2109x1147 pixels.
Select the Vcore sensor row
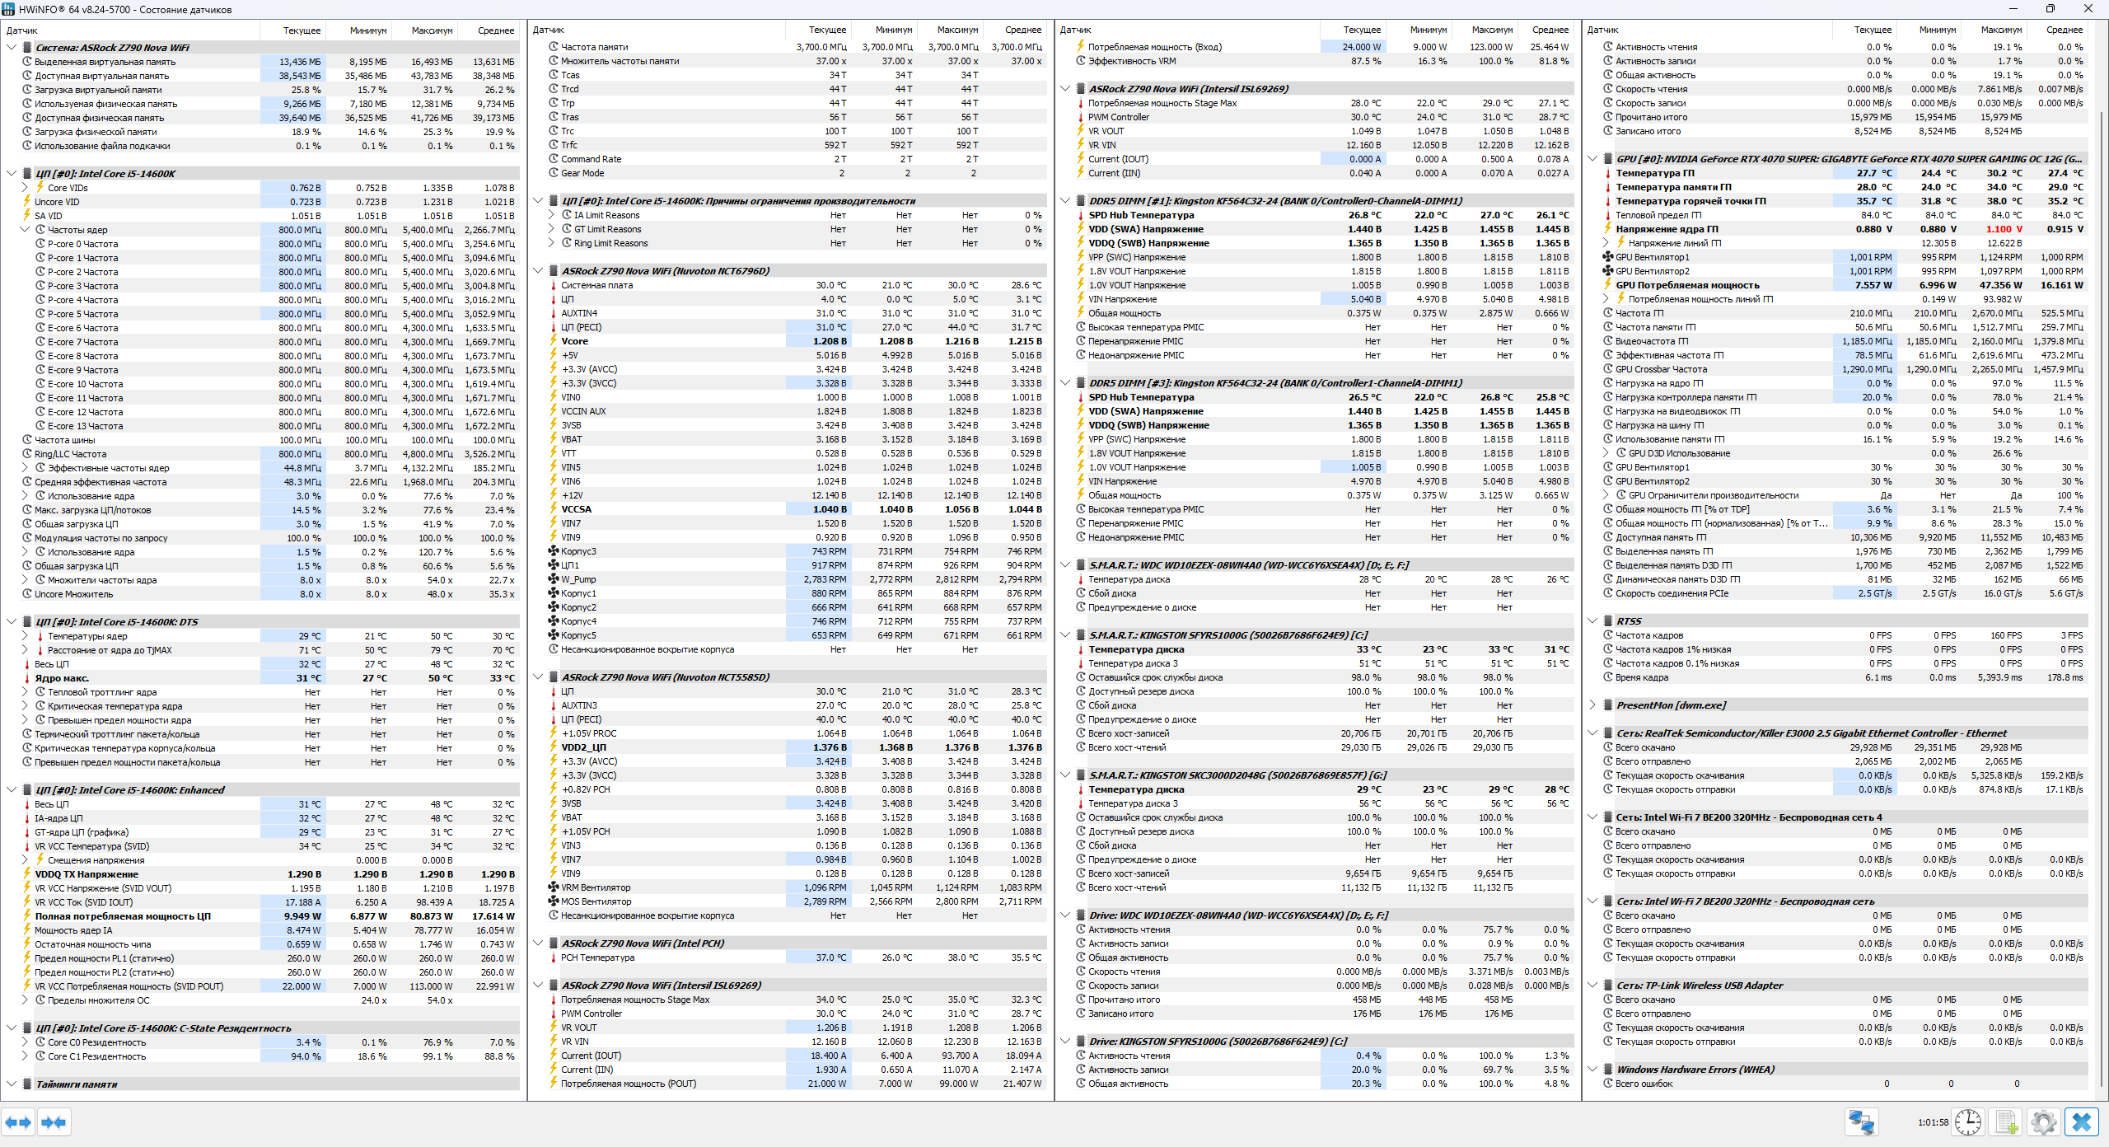pyautogui.click(x=575, y=341)
